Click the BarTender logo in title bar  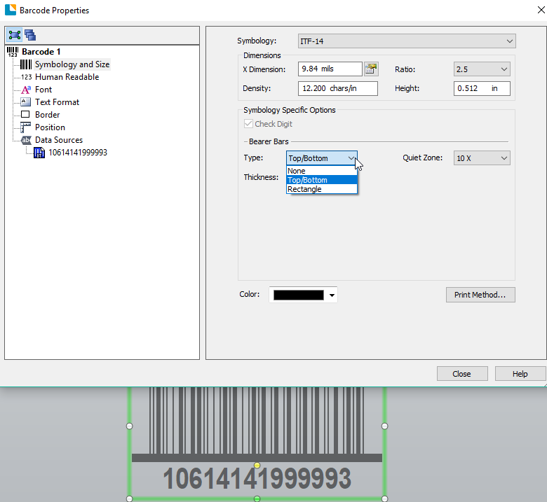[x=11, y=10]
